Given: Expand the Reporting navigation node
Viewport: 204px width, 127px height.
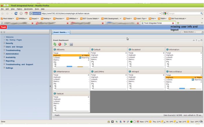Looking at the screenshot, I should click(4, 60).
